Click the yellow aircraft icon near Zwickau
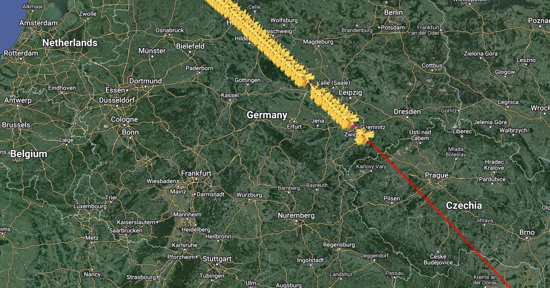Image resolution: width=550 pixels, height=288 pixels. tap(363, 136)
